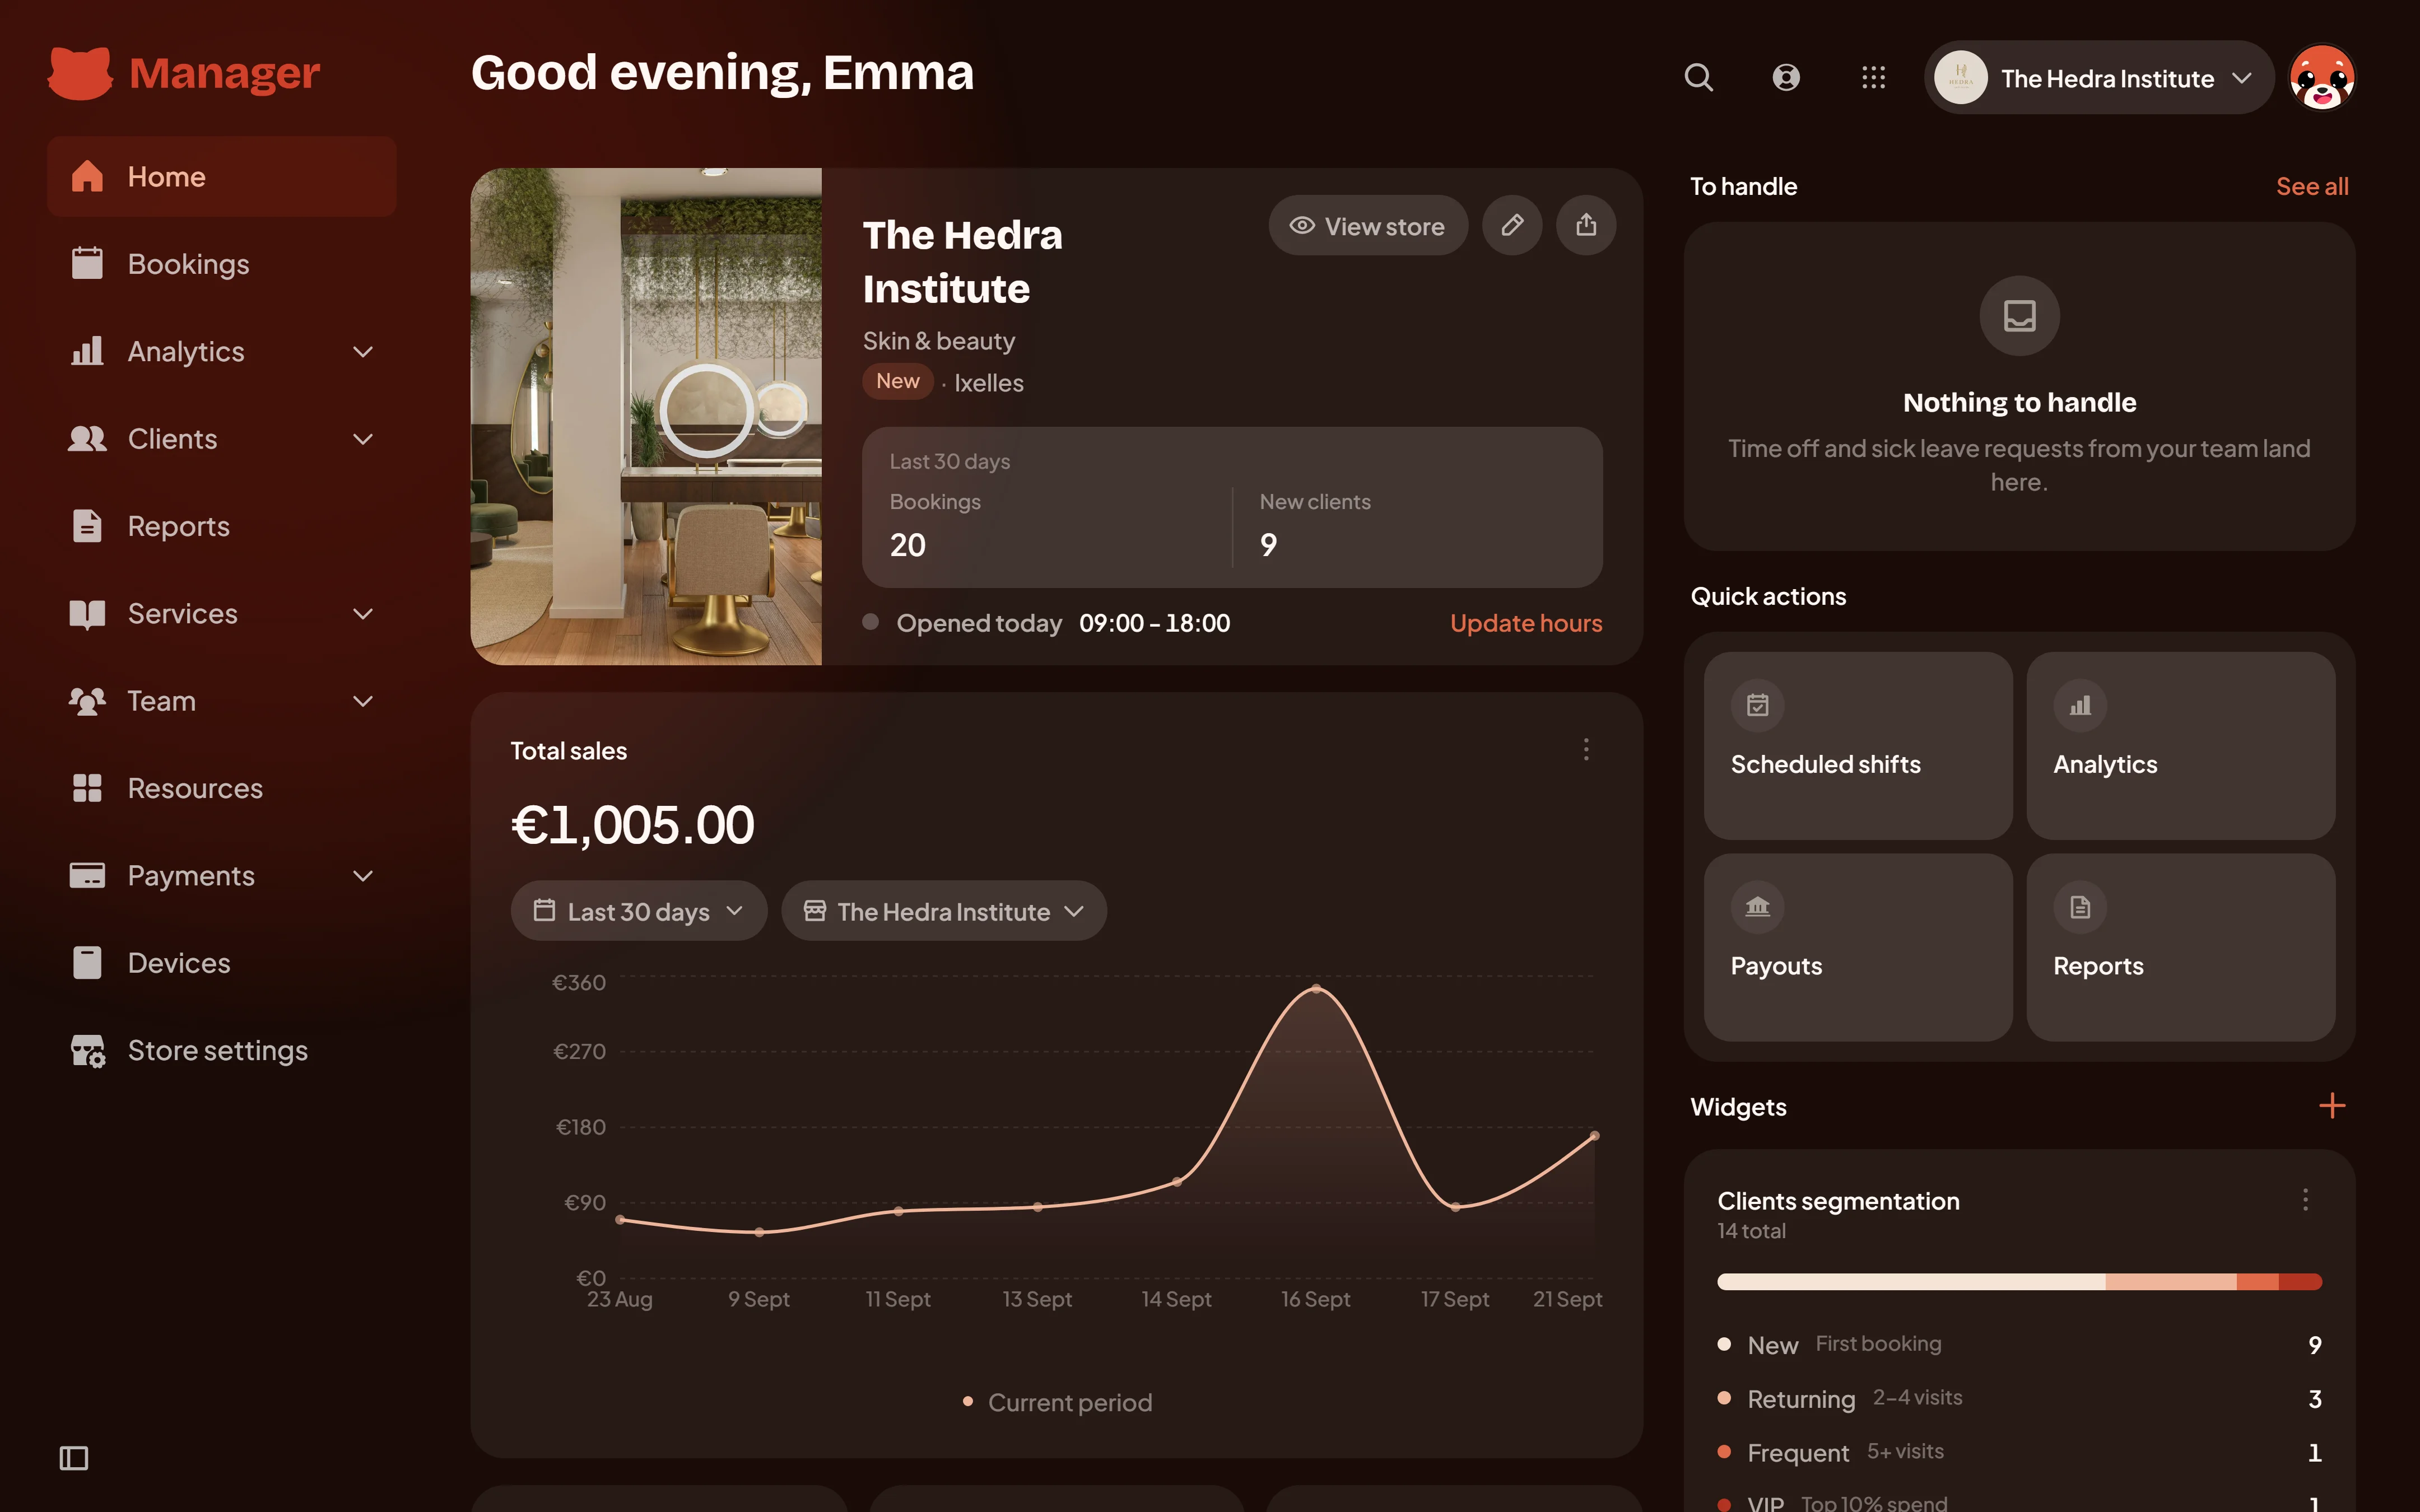Image resolution: width=2420 pixels, height=1512 pixels.
Task: Open The Hedra Institute filter under Total sales
Action: pyautogui.click(x=944, y=910)
